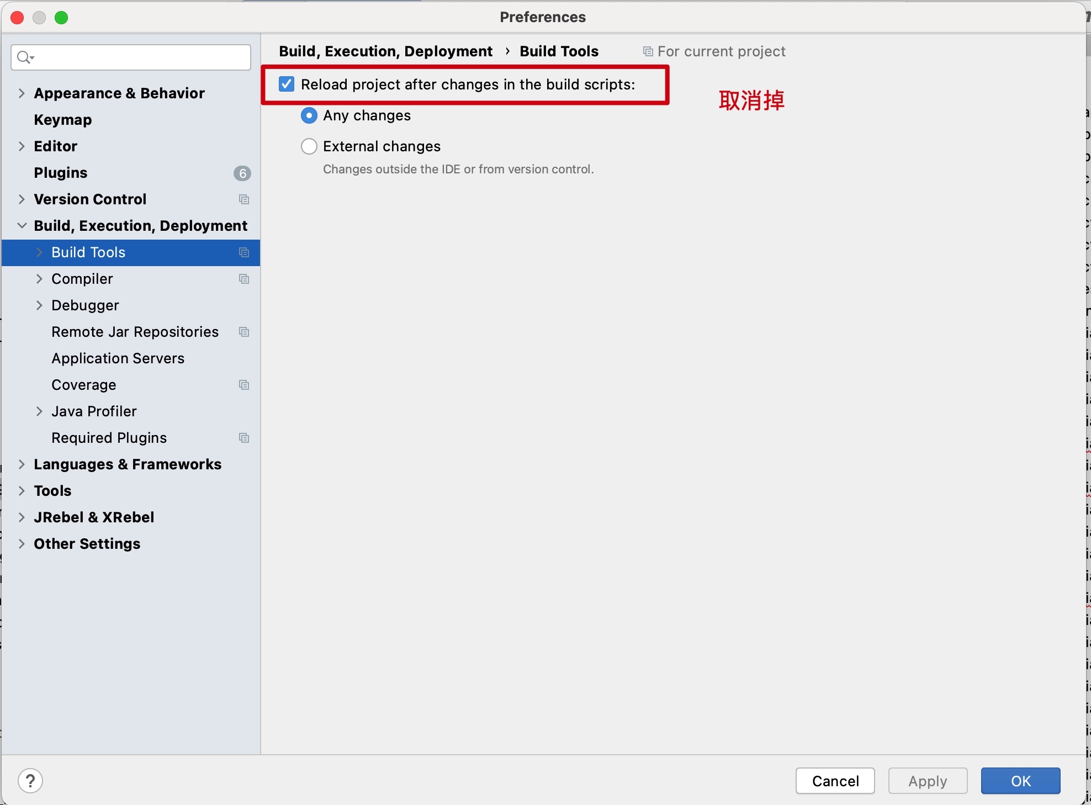This screenshot has height=805, width=1091.
Task: Collapse Build, Execution, Deployment section
Action: pos(22,225)
